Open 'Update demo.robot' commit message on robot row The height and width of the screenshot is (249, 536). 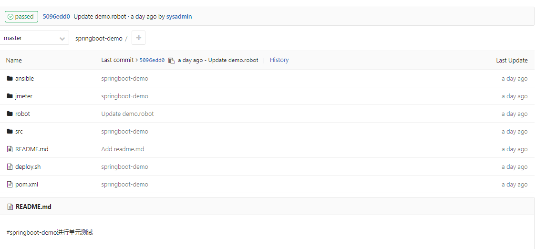click(127, 114)
